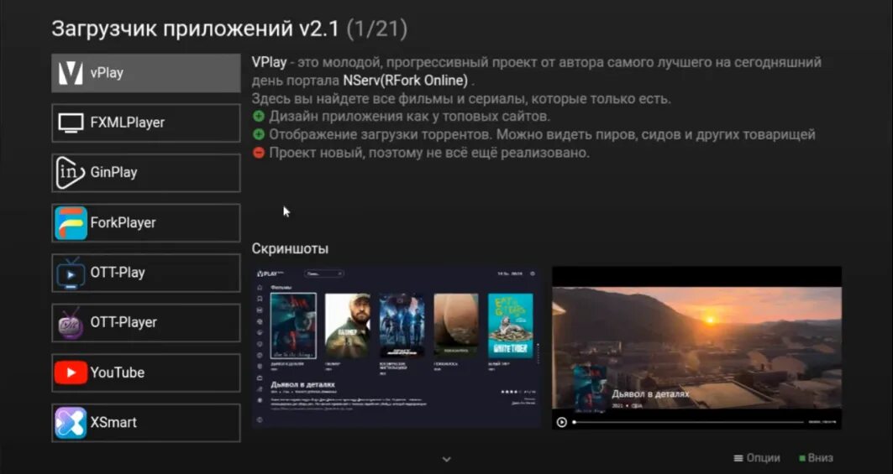The width and height of the screenshot is (893, 474).
Task: Select XSmart in the app list
Action: 146,423
